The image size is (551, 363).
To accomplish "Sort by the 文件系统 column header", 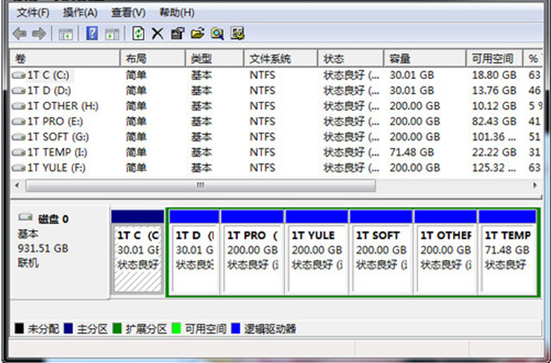I will pos(270,59).
